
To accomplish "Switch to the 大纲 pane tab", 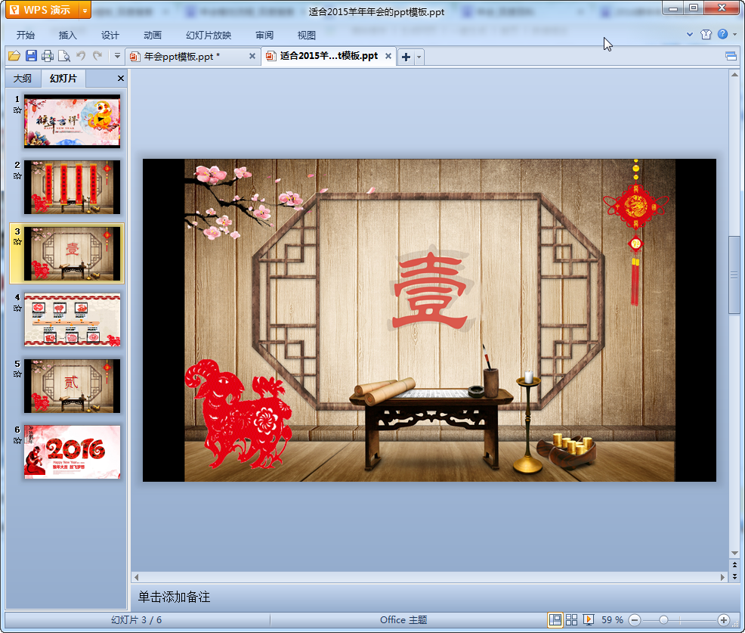I will pos(23,79).
